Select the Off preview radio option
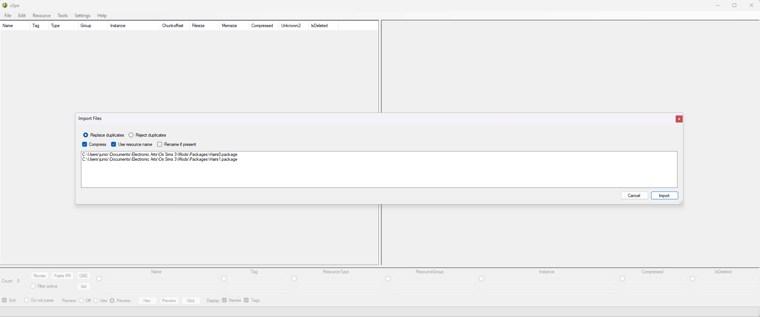Viewport: 760px width, 317px height. coord(81,301)
